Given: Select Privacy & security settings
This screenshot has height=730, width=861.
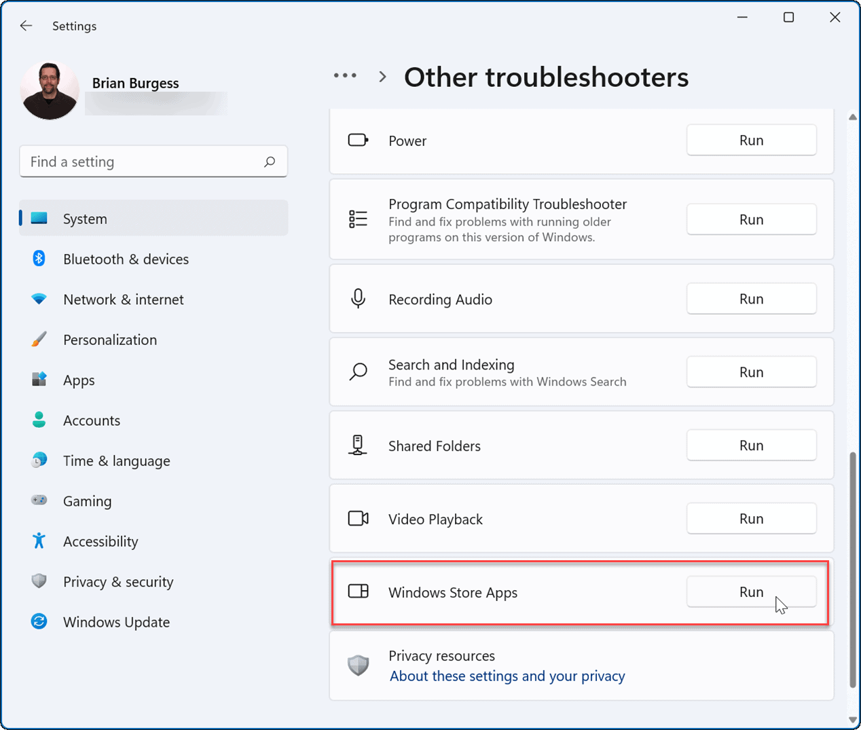Looking at the screenshot, I should click(x=153, y=581).
